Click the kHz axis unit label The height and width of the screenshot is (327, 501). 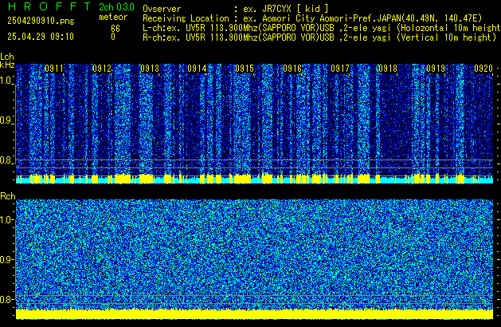click(7, 65)
